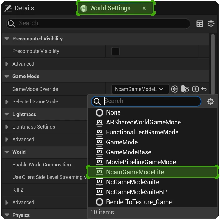Select RenderToTexture_Game entry

coord(153,202)
